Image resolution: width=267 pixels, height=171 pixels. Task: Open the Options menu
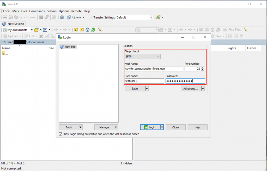coord(64,11)
